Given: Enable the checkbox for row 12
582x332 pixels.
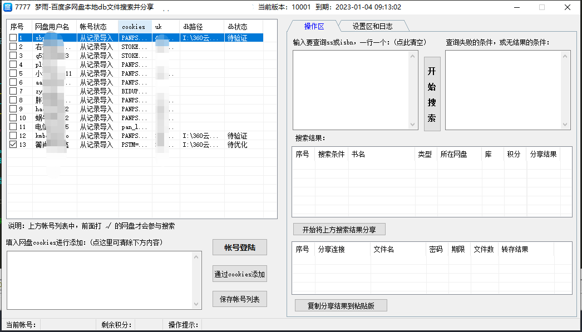Looking at the screenshot, I should click(x=13, y=136).
